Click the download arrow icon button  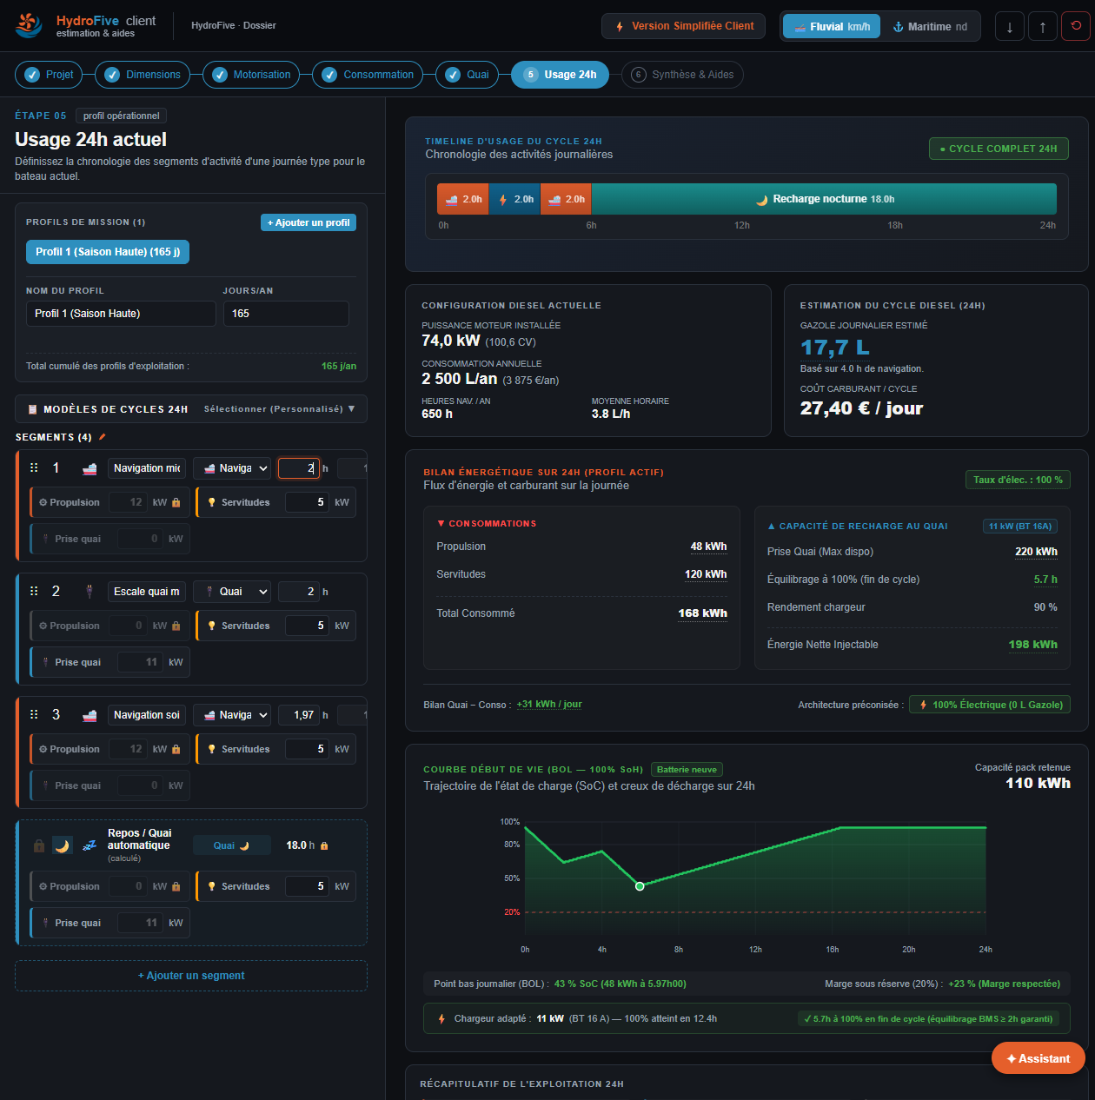click(x=1009, y=26)
